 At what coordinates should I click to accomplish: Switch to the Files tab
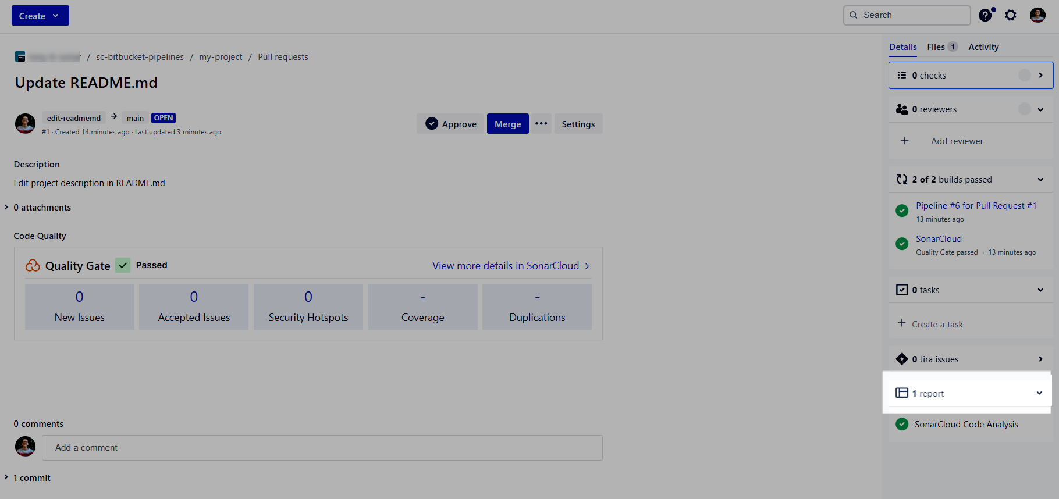(x=936, y=47)
